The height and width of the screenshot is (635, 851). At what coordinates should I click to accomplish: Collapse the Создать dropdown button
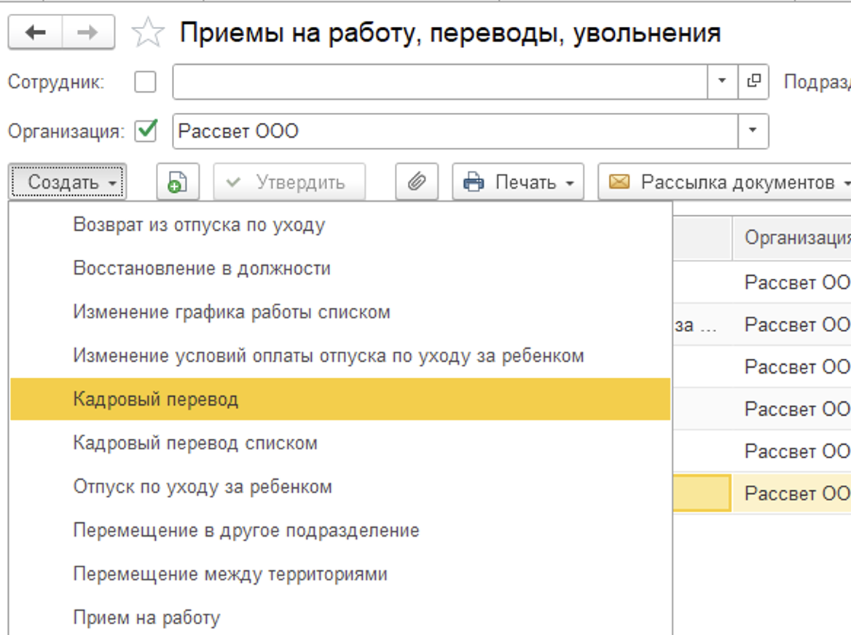click(x=67, y=182)
